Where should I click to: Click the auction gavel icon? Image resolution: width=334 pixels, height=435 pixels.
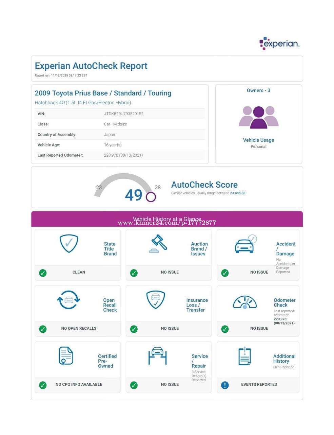click(x=159, y=244)
